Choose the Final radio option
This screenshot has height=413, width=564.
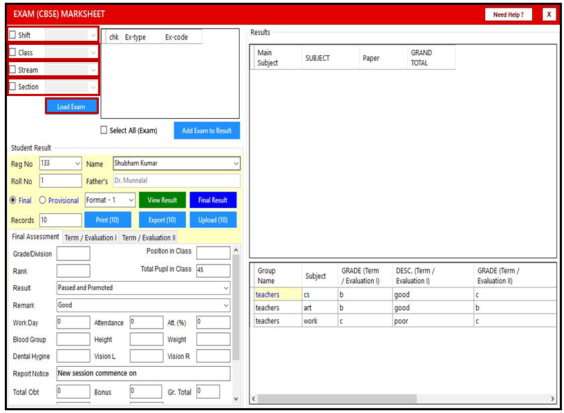(x=13, y=200)
